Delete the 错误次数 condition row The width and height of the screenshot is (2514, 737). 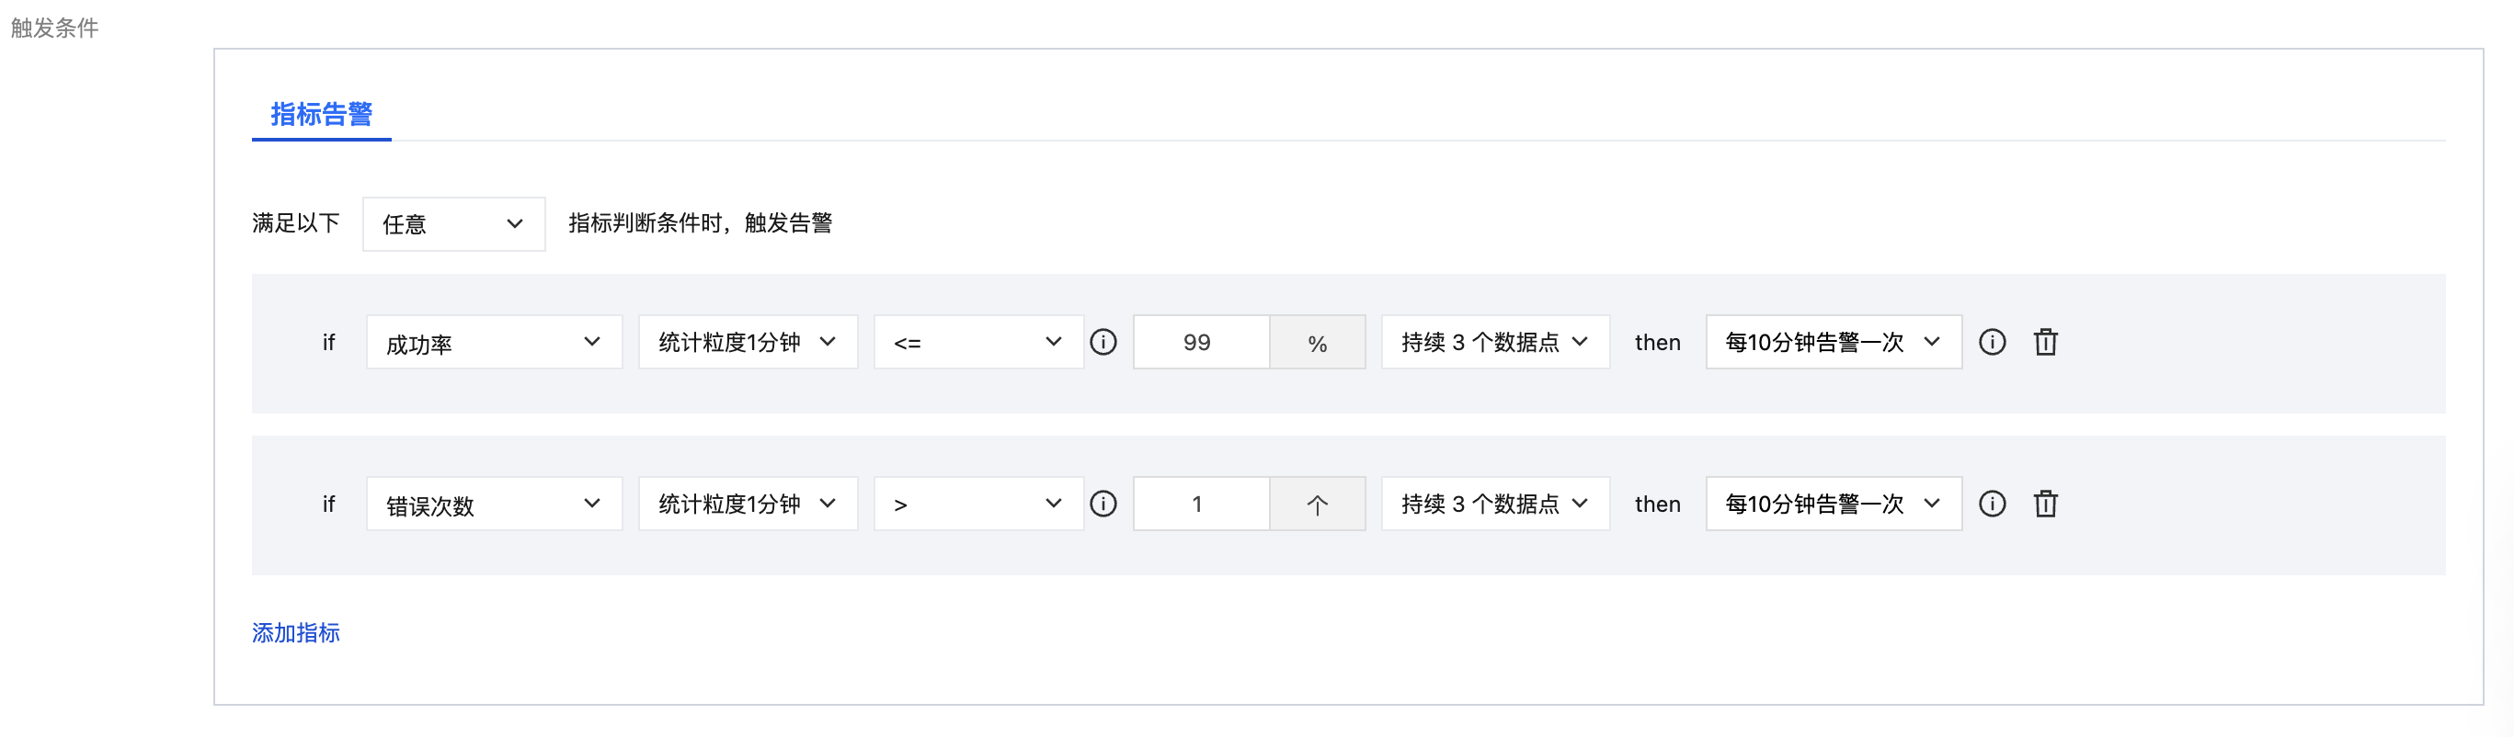pyautogui.click(x=2044, y=504)
